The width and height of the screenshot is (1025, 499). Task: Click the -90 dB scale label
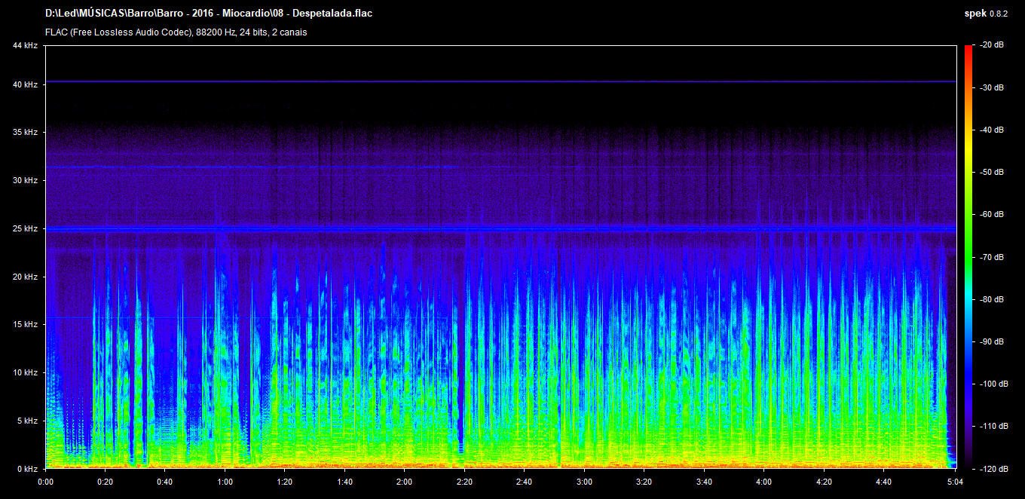[990, 341]
